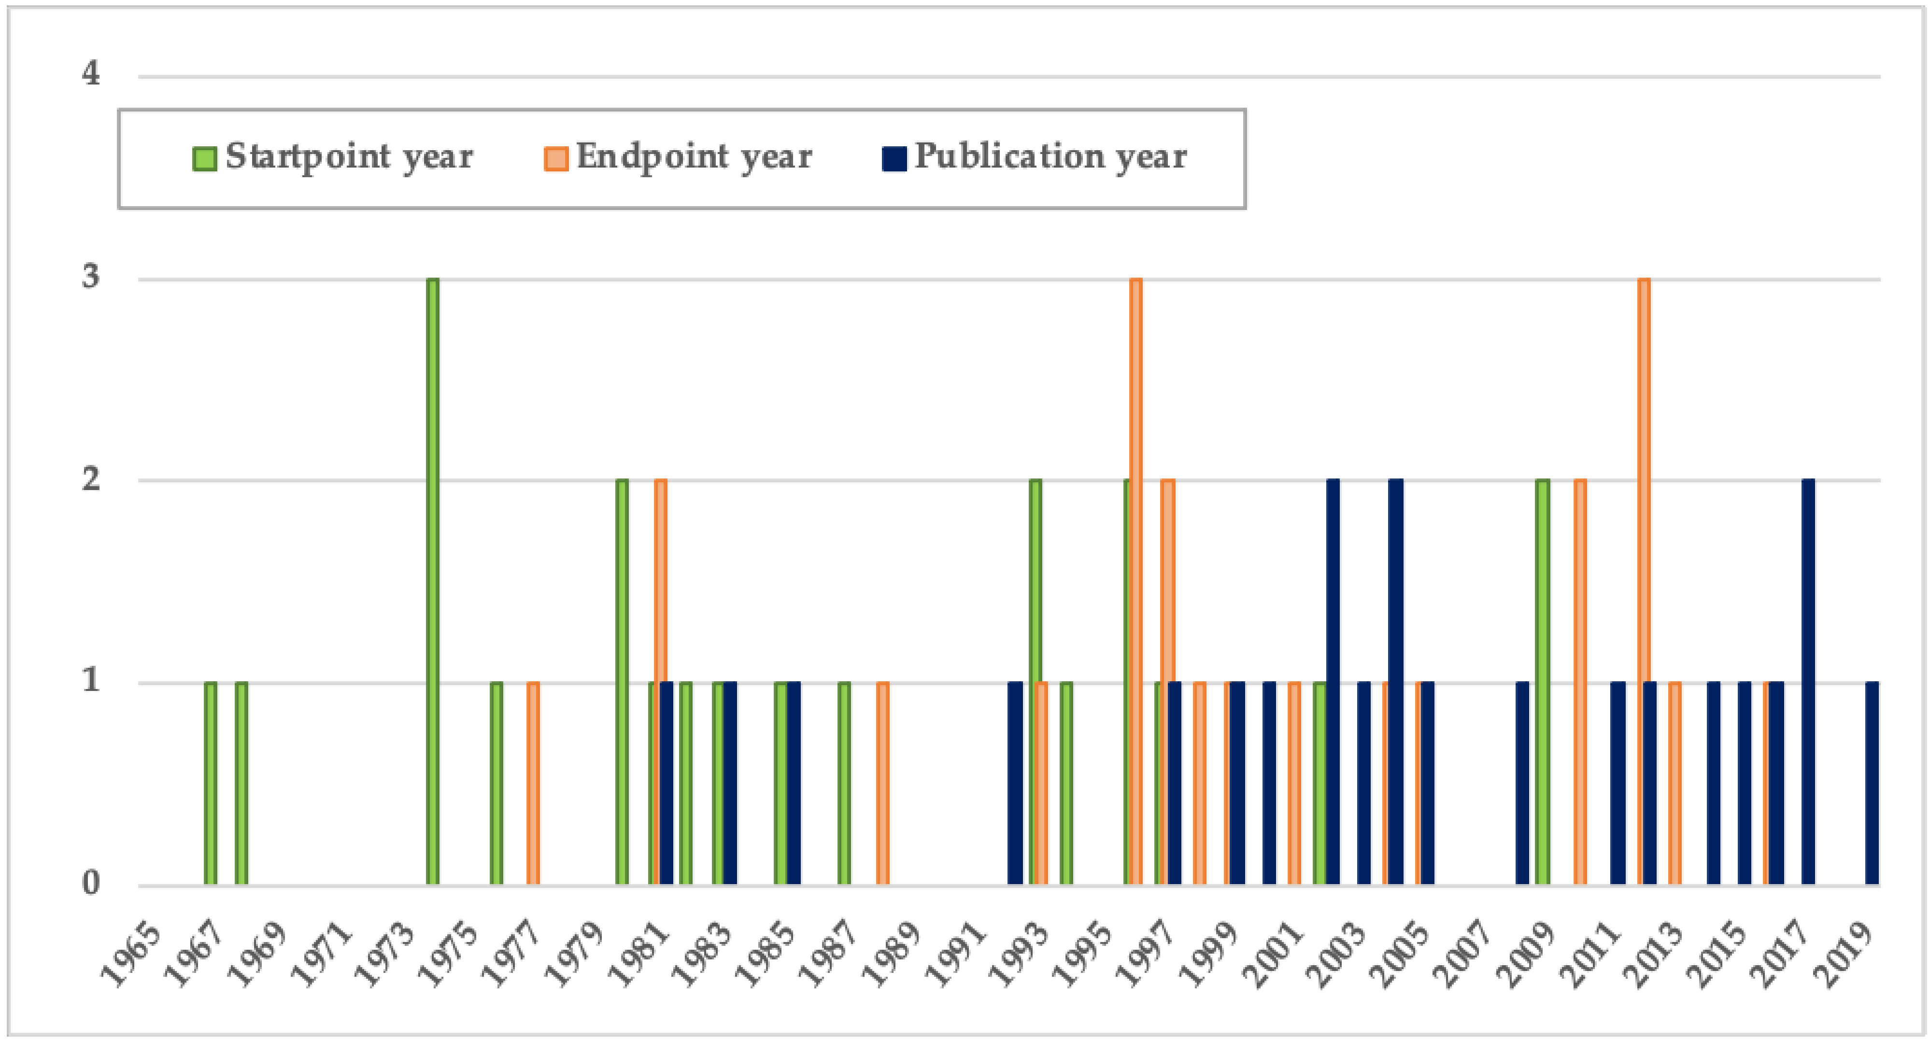Select the Endpoint year legend label
This screenshot has width=1930, height=1041.
tap(694, 156)
